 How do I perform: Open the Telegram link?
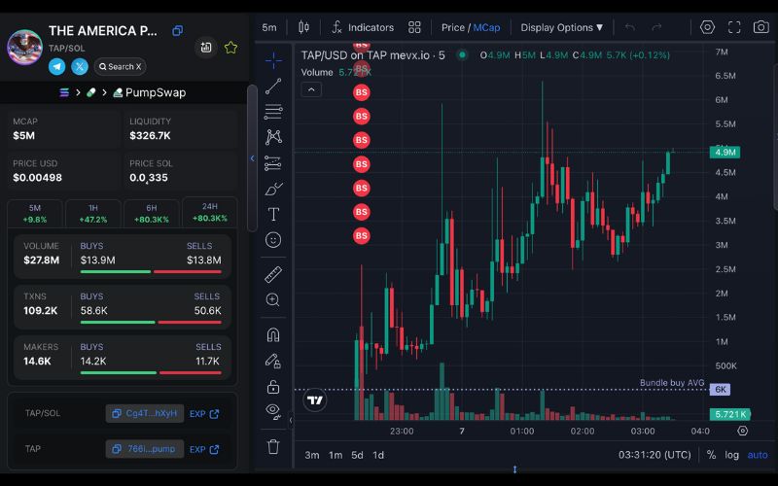(57, 66)
